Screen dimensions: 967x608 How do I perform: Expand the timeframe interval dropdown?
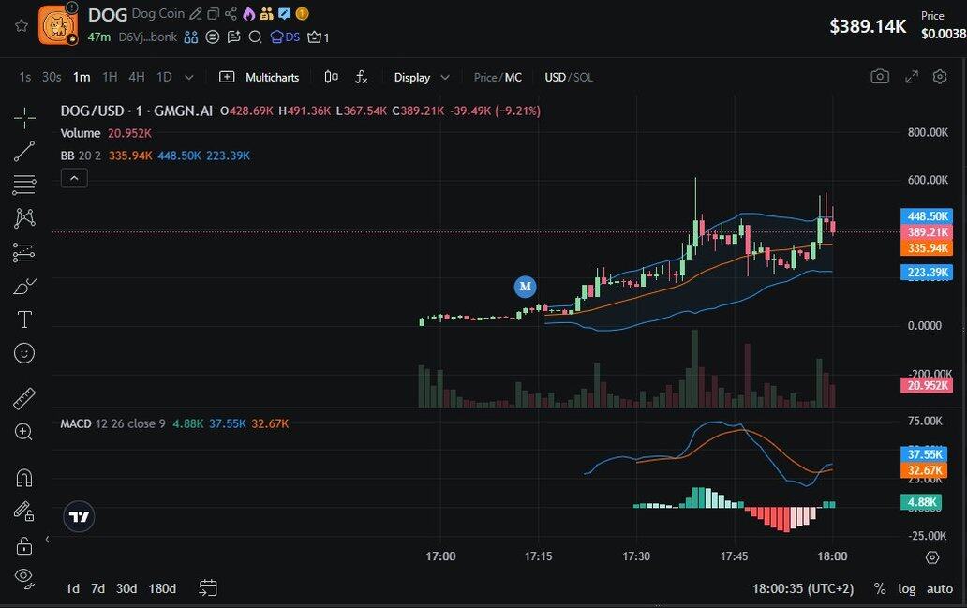pos(189,77)
